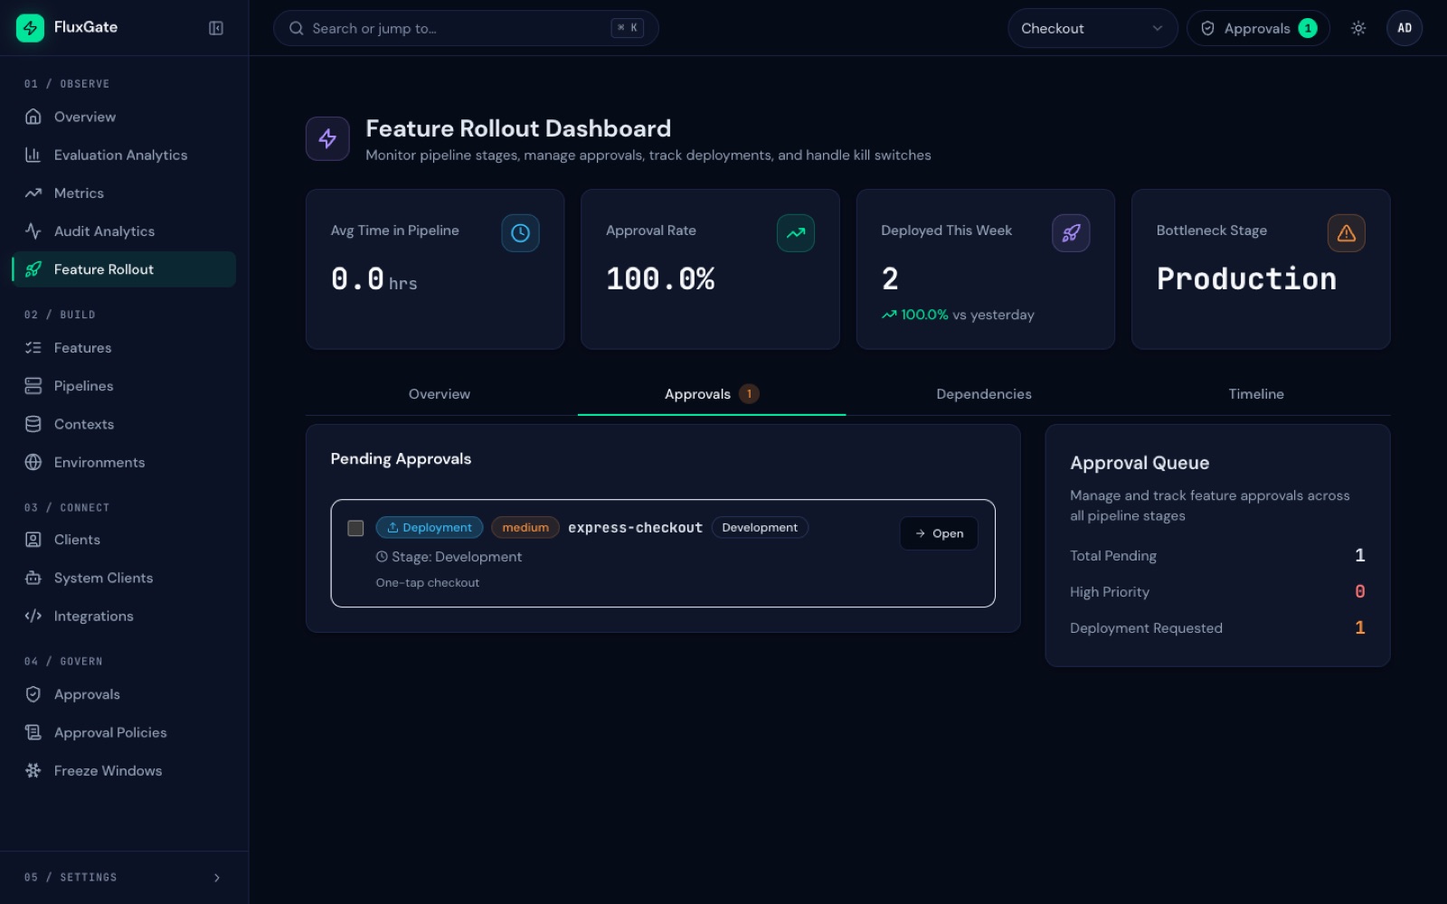
Task: Open Metrics via its trend-line icon
Action: pyautogui.click(x=33, y=193)
